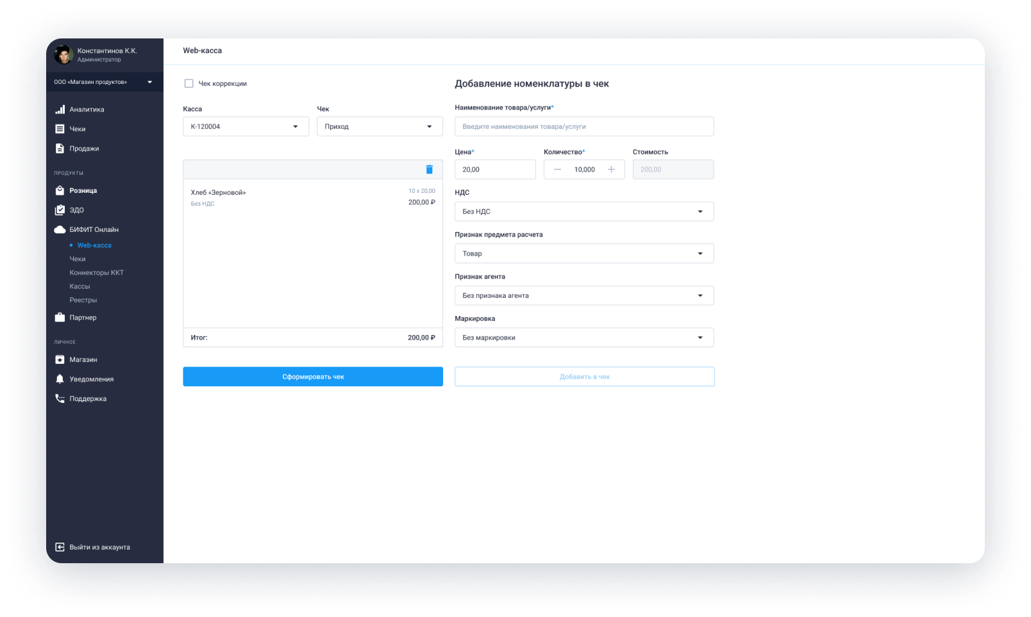The height and width of the screenshot is (617, 1031).
Task: Expand the Признак агента dropdown
Action: pos(584,295)
